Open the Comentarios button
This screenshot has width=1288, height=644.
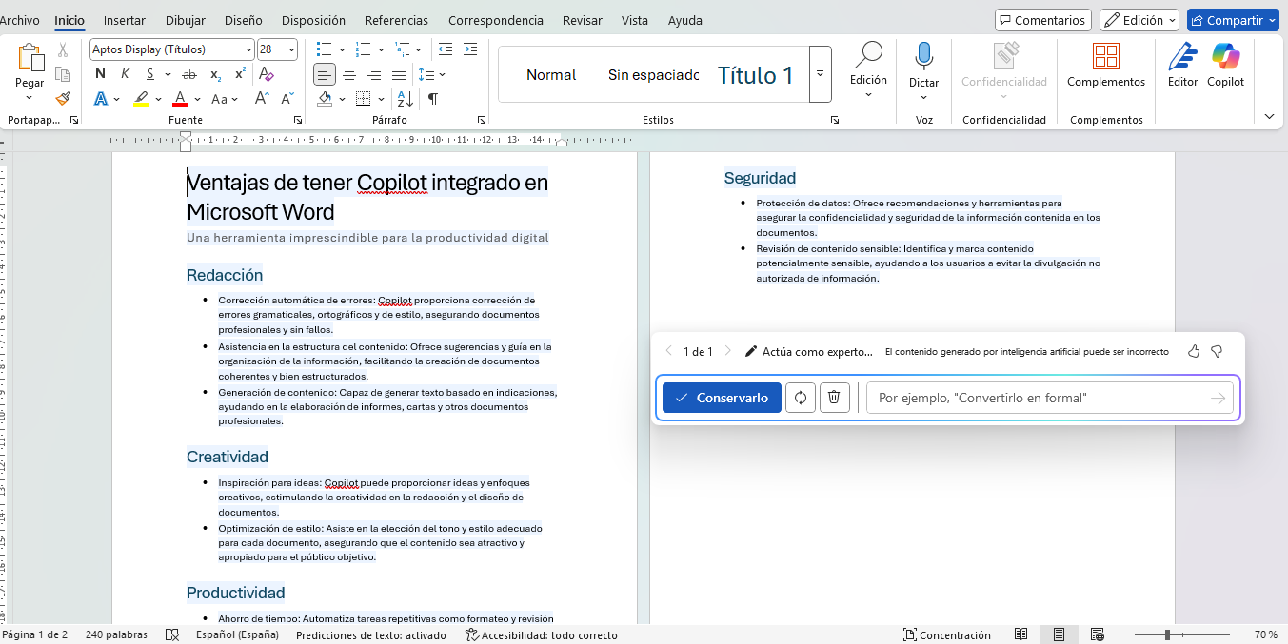pos(1042,20)
